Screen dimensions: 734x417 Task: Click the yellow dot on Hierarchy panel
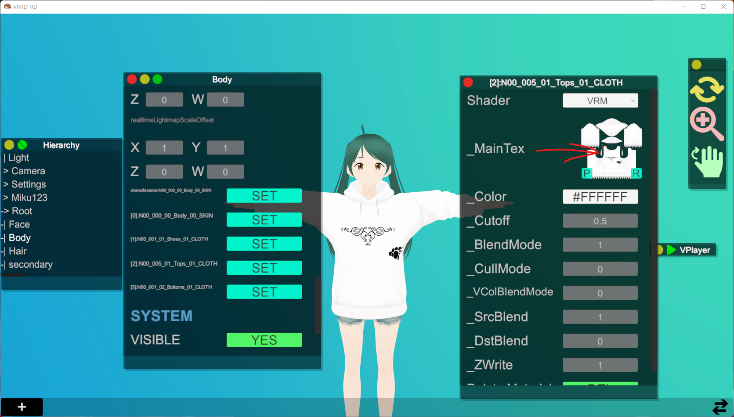click(9, 145)
